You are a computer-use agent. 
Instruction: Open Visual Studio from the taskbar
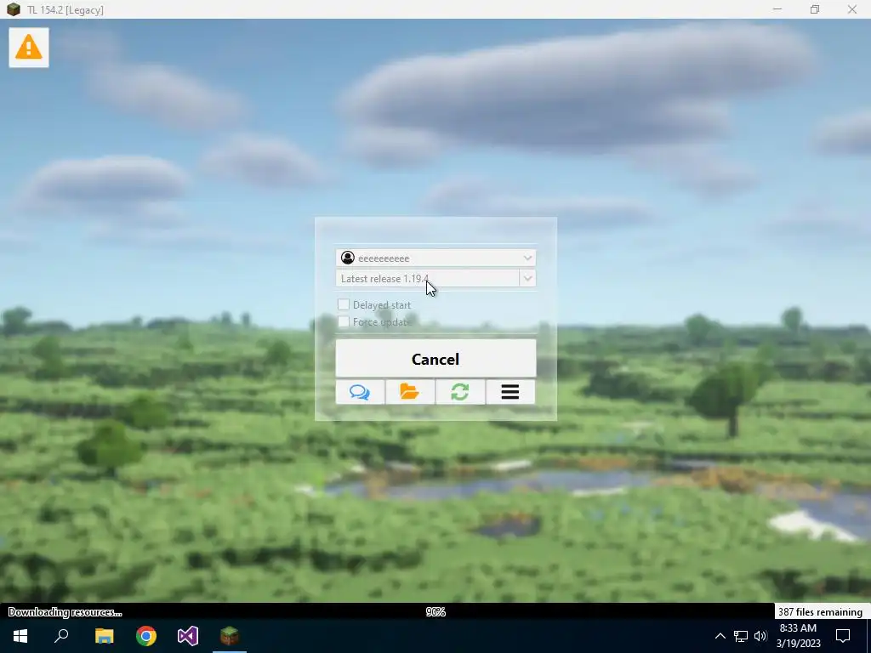pyautogui.click(x=188, y=636)
